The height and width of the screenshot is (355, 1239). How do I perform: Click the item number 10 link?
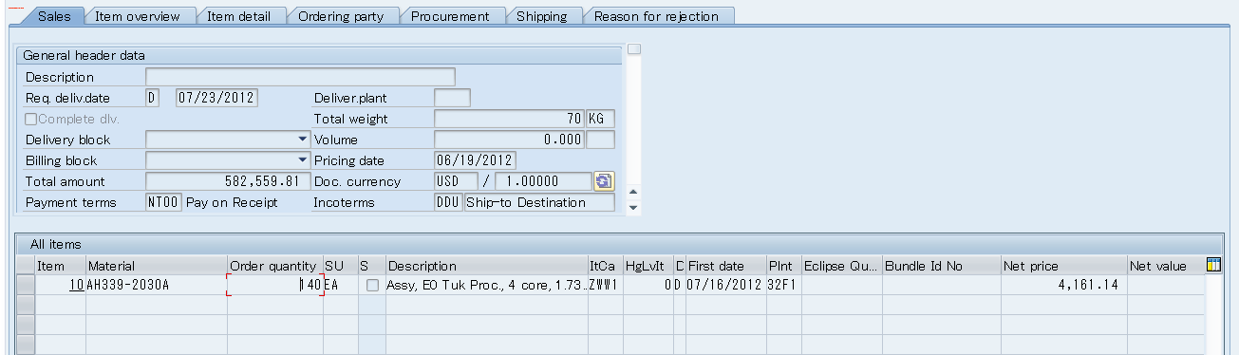(x=76, y=285)
